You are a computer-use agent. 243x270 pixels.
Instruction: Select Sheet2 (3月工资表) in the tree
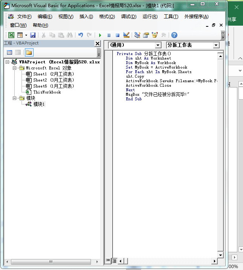coord(54,80)
